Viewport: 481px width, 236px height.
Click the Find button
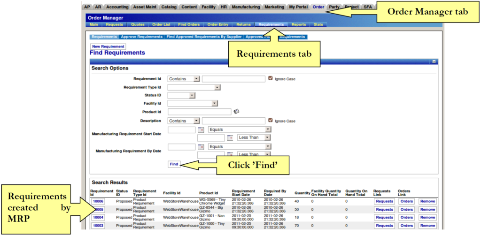174,164
